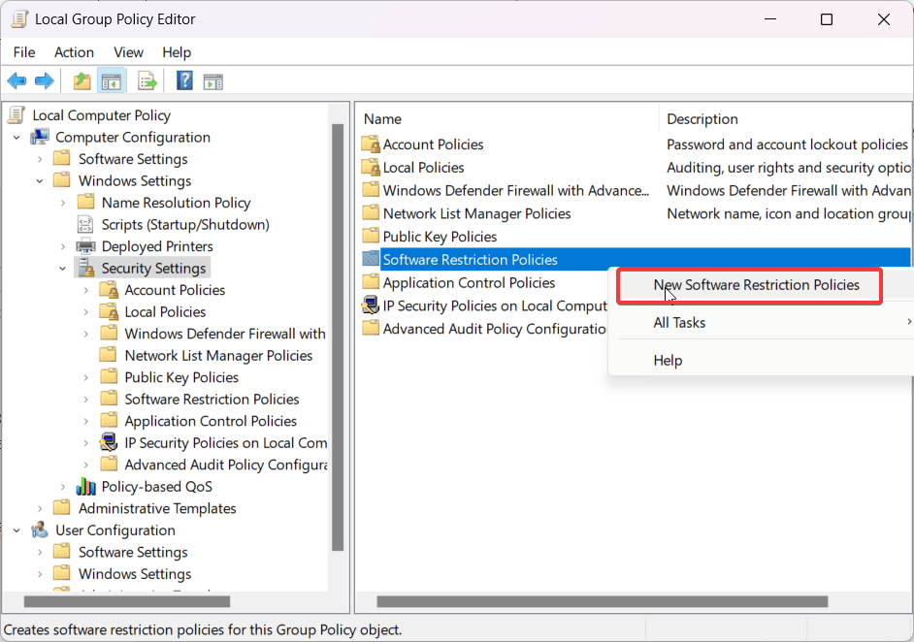Click the Policy-based QoS bar chart icon
Viewport: 914px width, 642px height.
[x=85, y=487]
